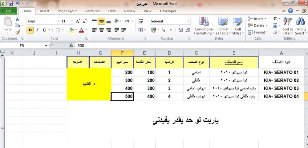Click the Paste clipboard icon
Screen dimensions: 308x148
coord(7,22)
